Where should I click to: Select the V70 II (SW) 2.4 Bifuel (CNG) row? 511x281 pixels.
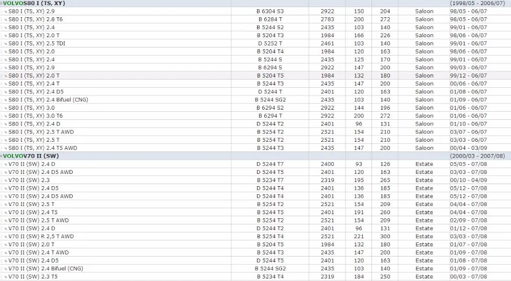click(x=255, y=269)
